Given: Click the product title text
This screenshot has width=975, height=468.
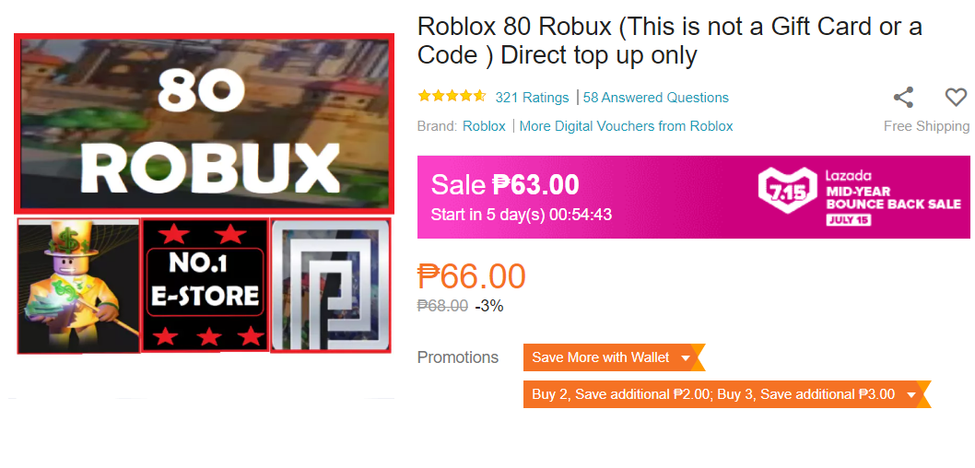Looking at the screenshot, I should (x=670, y=41).
